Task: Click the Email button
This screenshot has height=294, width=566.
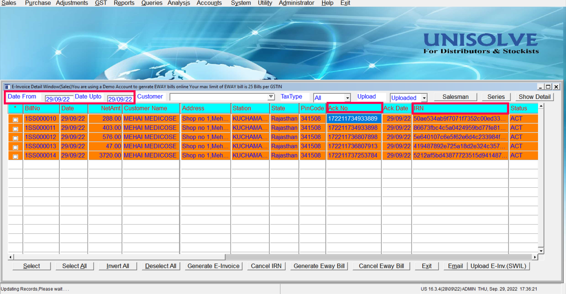Action: [x=455, y=266]
